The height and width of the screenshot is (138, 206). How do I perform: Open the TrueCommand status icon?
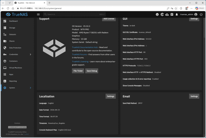point(162,14)
